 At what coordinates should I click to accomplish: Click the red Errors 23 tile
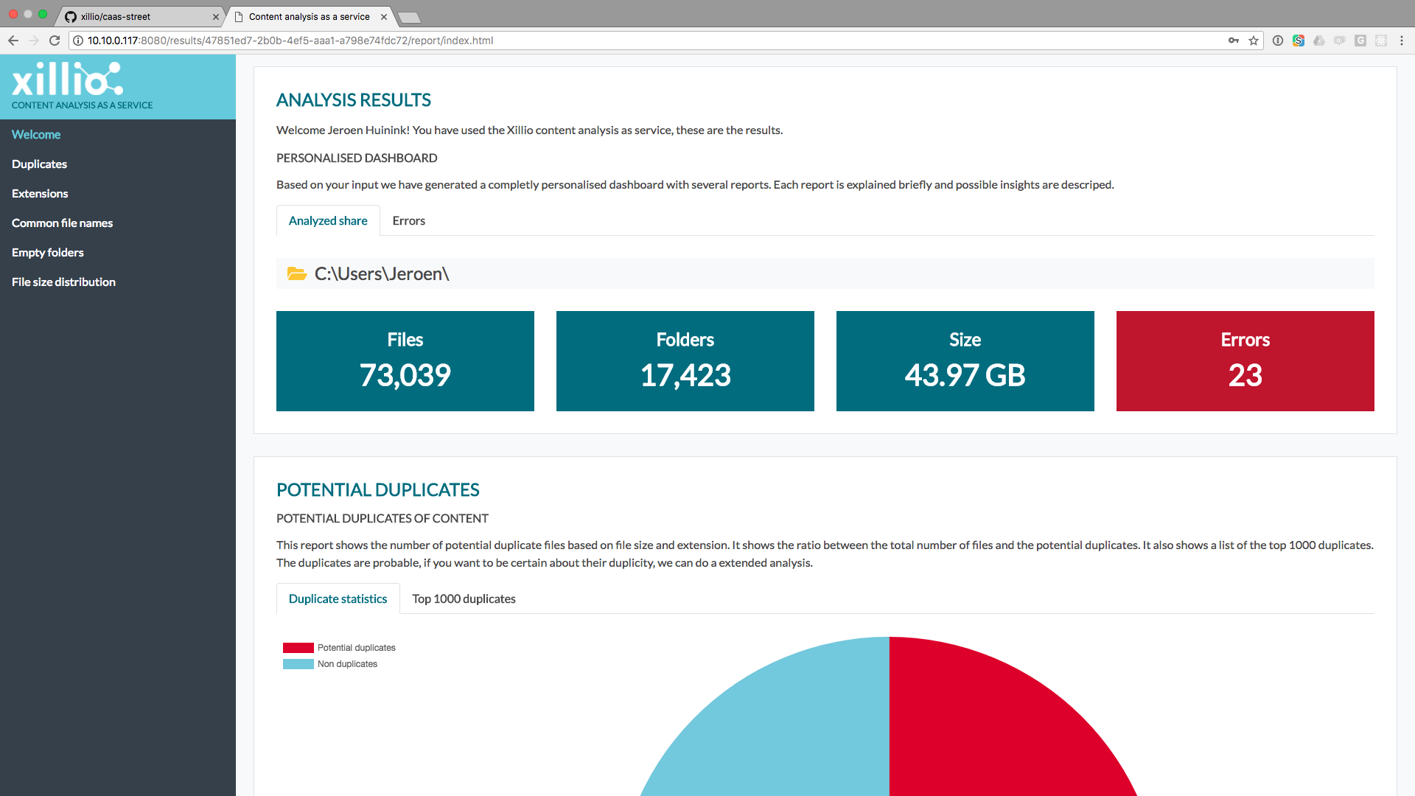1245,361
